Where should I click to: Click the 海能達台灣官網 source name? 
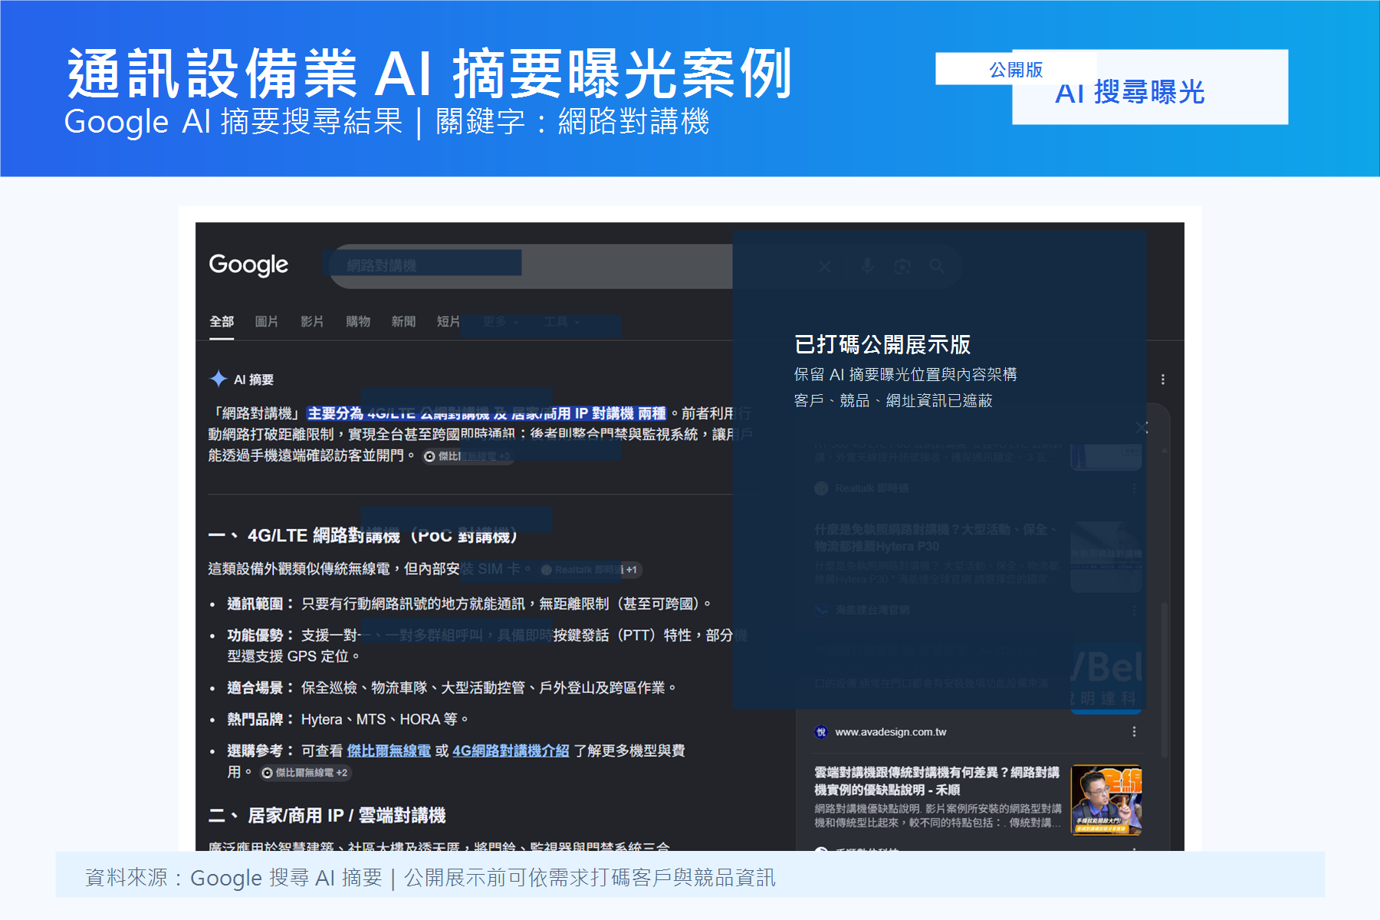tap(872, 610)
